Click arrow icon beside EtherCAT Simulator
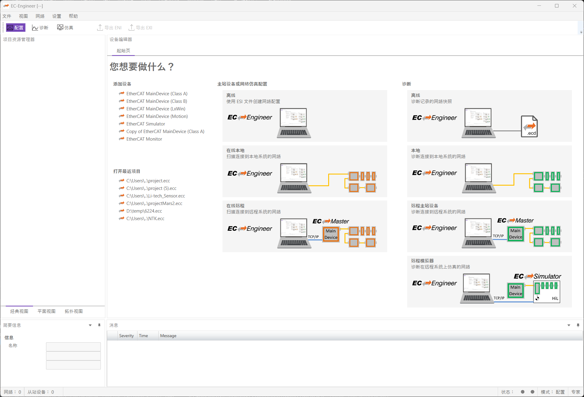Image resolution: width=584 pixels, height=397 pixels. coord(122,124)
